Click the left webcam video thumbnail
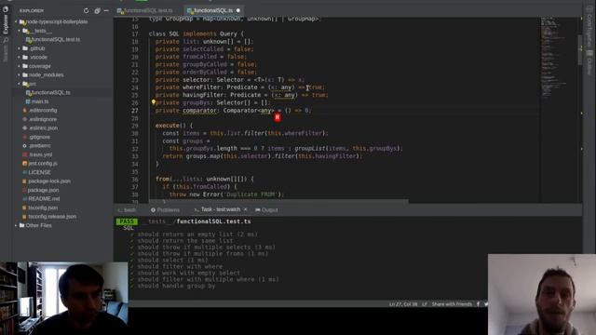The width and height of the screenshot is (596, 335). [64, 298]
